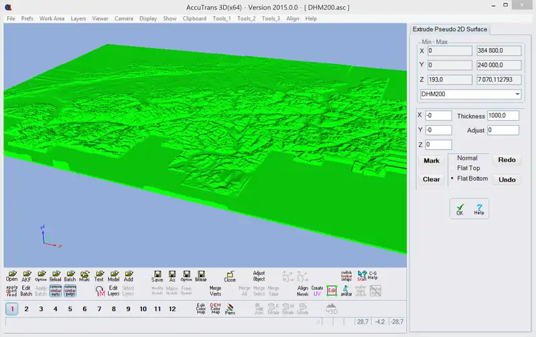Screen dimensions: 536x337
Task: Click the Create UV icon
Action: 317,290
